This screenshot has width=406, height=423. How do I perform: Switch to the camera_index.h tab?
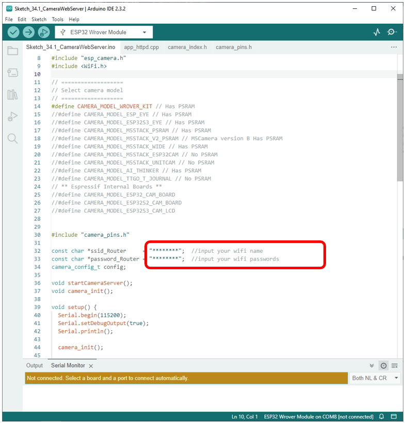[x=187, y=47]
